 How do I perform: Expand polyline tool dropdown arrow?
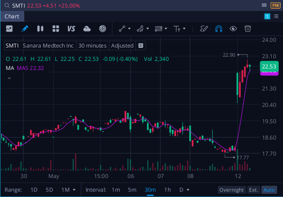pyautogui.click(x=147, y=29)
